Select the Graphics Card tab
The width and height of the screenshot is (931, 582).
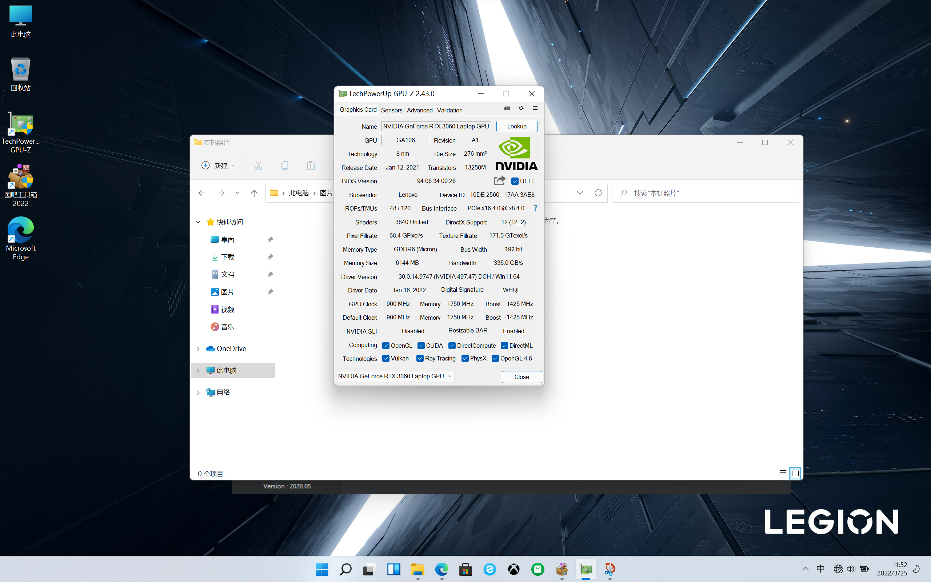pyautogui.click(x=358, y=110)
